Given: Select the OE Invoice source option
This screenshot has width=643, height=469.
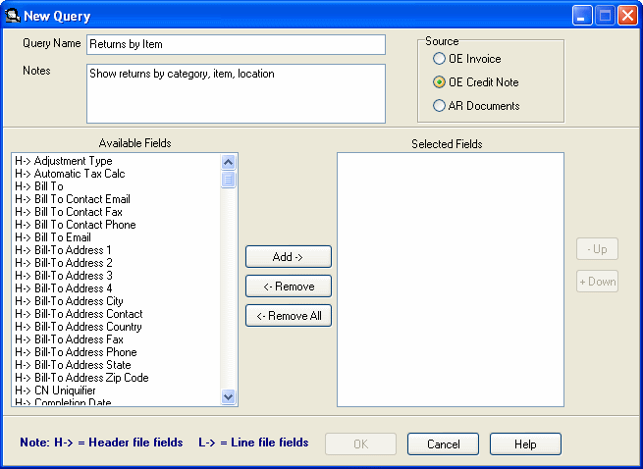Looking at the screenshot, I should pos(466,59).
